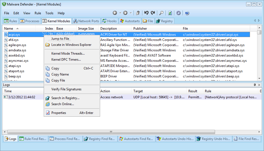
Task: Choose Search in Registry from context menu
Action: coord(72,98)
